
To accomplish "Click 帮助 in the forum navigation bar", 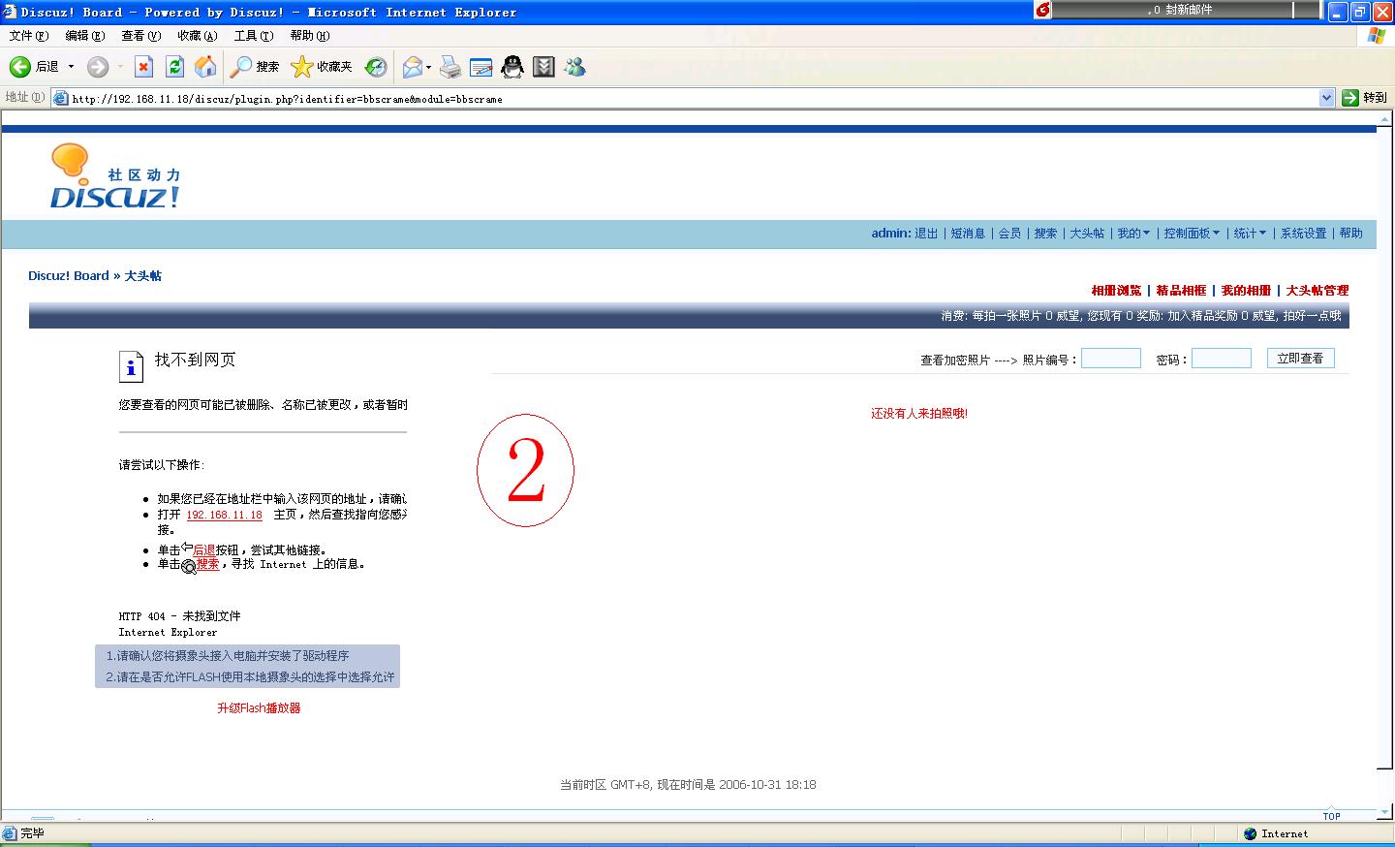I will [x=1350, y=234].
